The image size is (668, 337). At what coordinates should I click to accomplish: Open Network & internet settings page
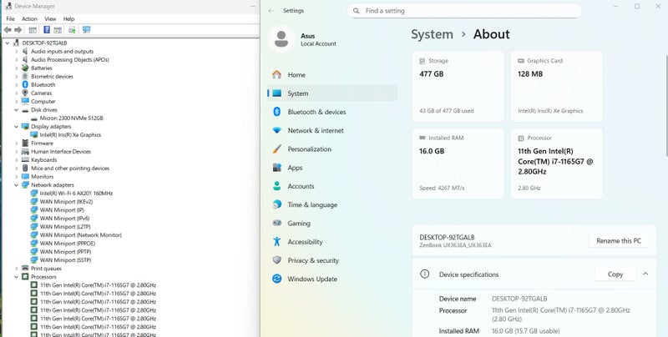pyautogui.click(x=315, y=131)
